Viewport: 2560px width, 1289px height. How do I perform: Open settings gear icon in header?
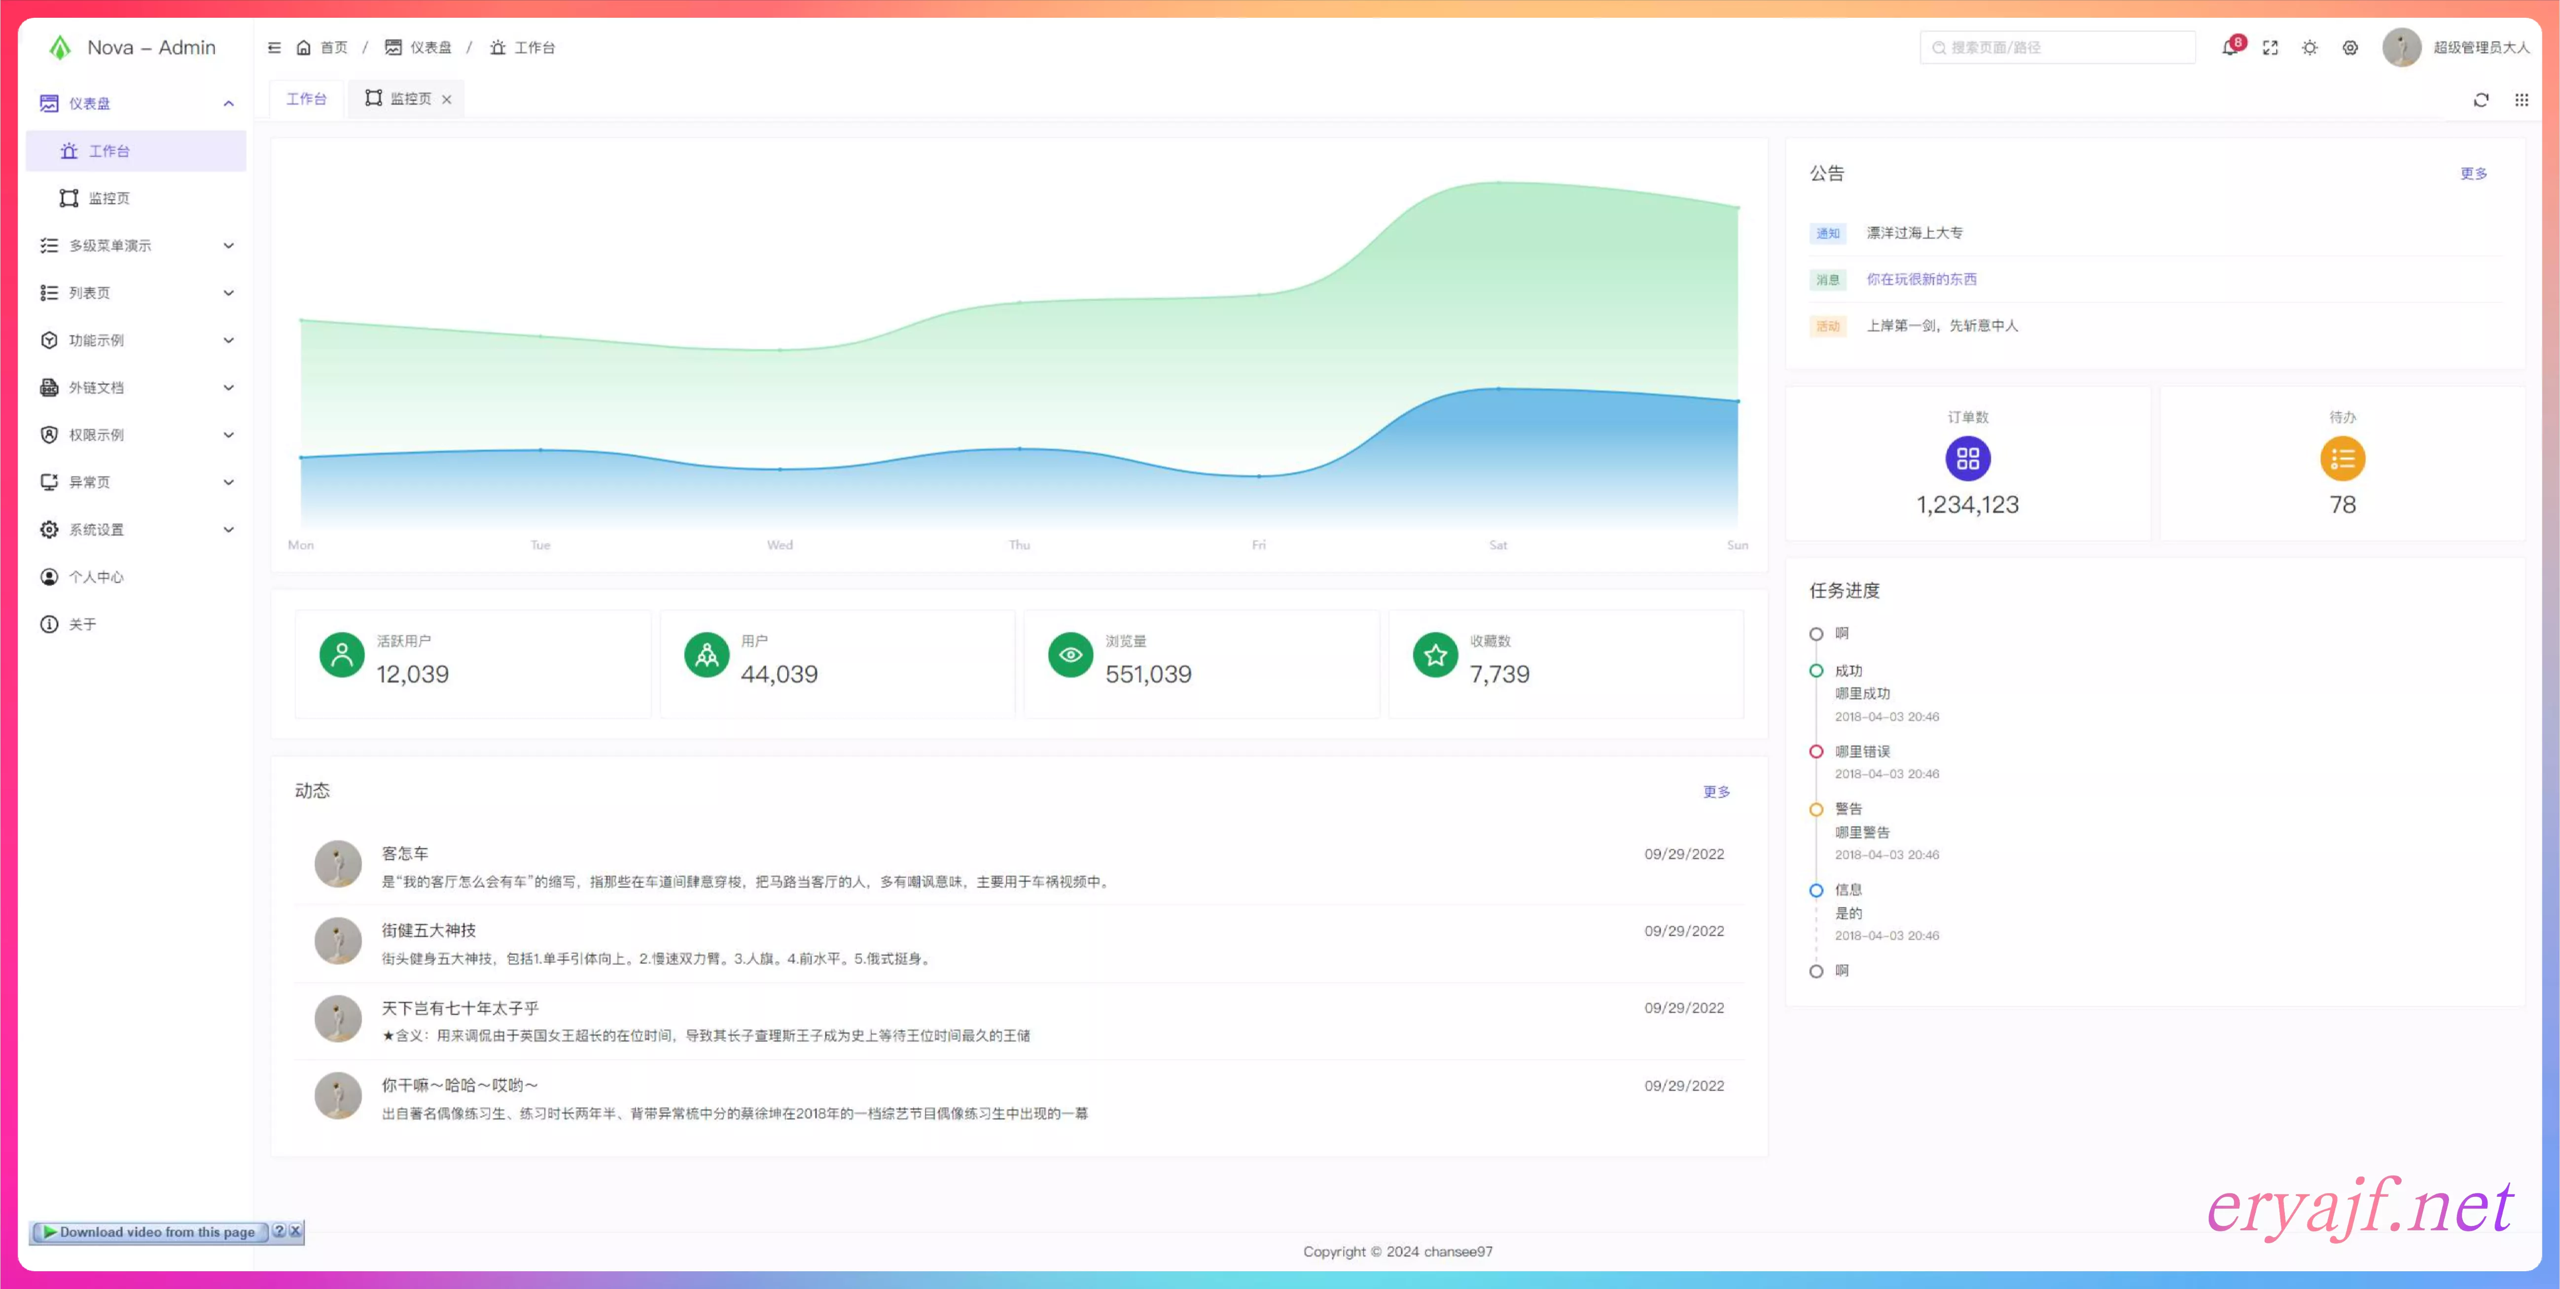click(2349, 48)
